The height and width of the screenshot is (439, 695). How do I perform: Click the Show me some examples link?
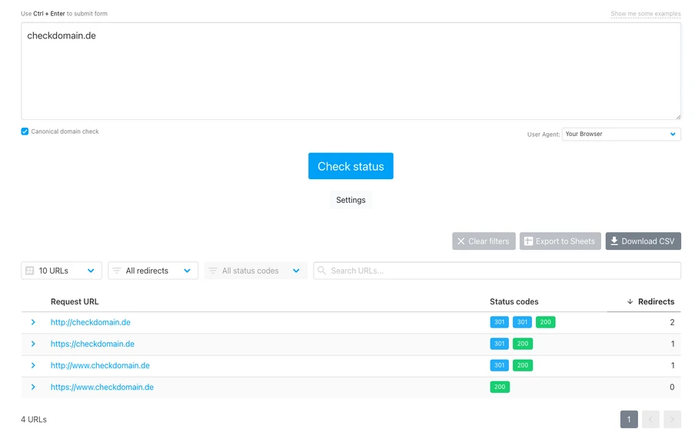pos(645,14)
